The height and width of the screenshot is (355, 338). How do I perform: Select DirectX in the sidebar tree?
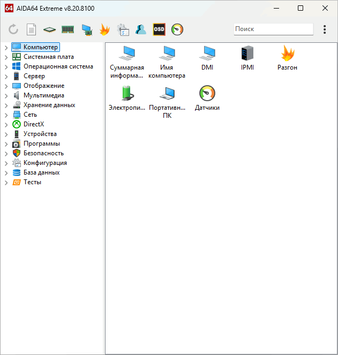[33, 124]
